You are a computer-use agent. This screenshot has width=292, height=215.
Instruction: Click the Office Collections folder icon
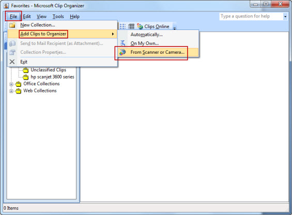[x=18, y=84]
